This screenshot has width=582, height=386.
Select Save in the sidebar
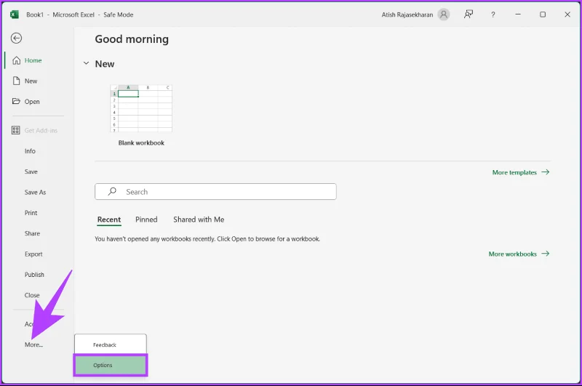click(31, 172)
